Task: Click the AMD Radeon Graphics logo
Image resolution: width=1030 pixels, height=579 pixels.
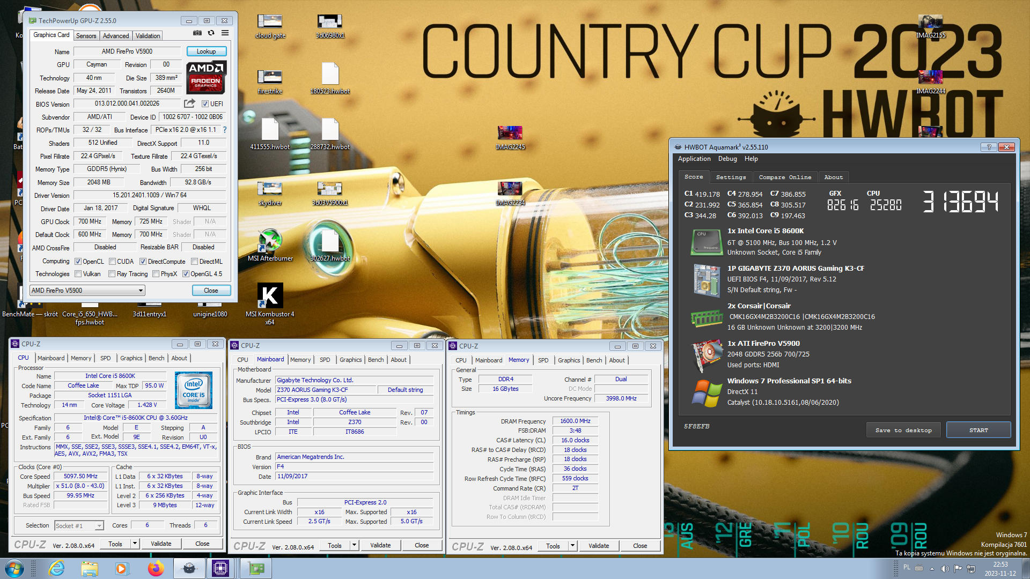Action: click(207, 77)
